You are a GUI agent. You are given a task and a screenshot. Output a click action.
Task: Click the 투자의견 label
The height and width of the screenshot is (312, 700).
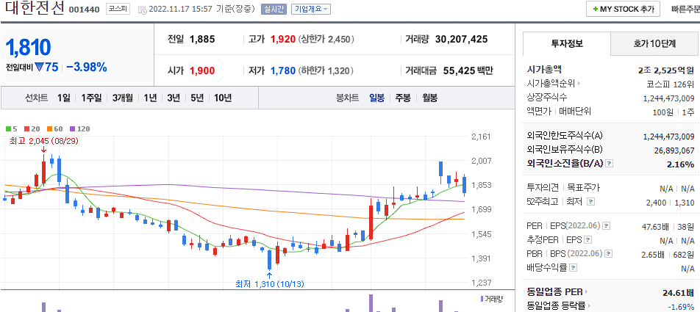pyautogui.click(x=542, y=188)
